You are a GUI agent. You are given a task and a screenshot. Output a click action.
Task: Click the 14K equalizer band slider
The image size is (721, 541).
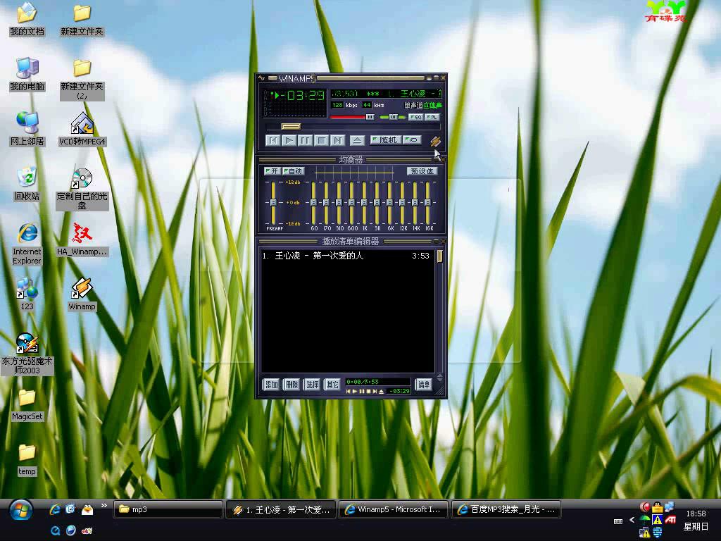[x=415, y=203]
